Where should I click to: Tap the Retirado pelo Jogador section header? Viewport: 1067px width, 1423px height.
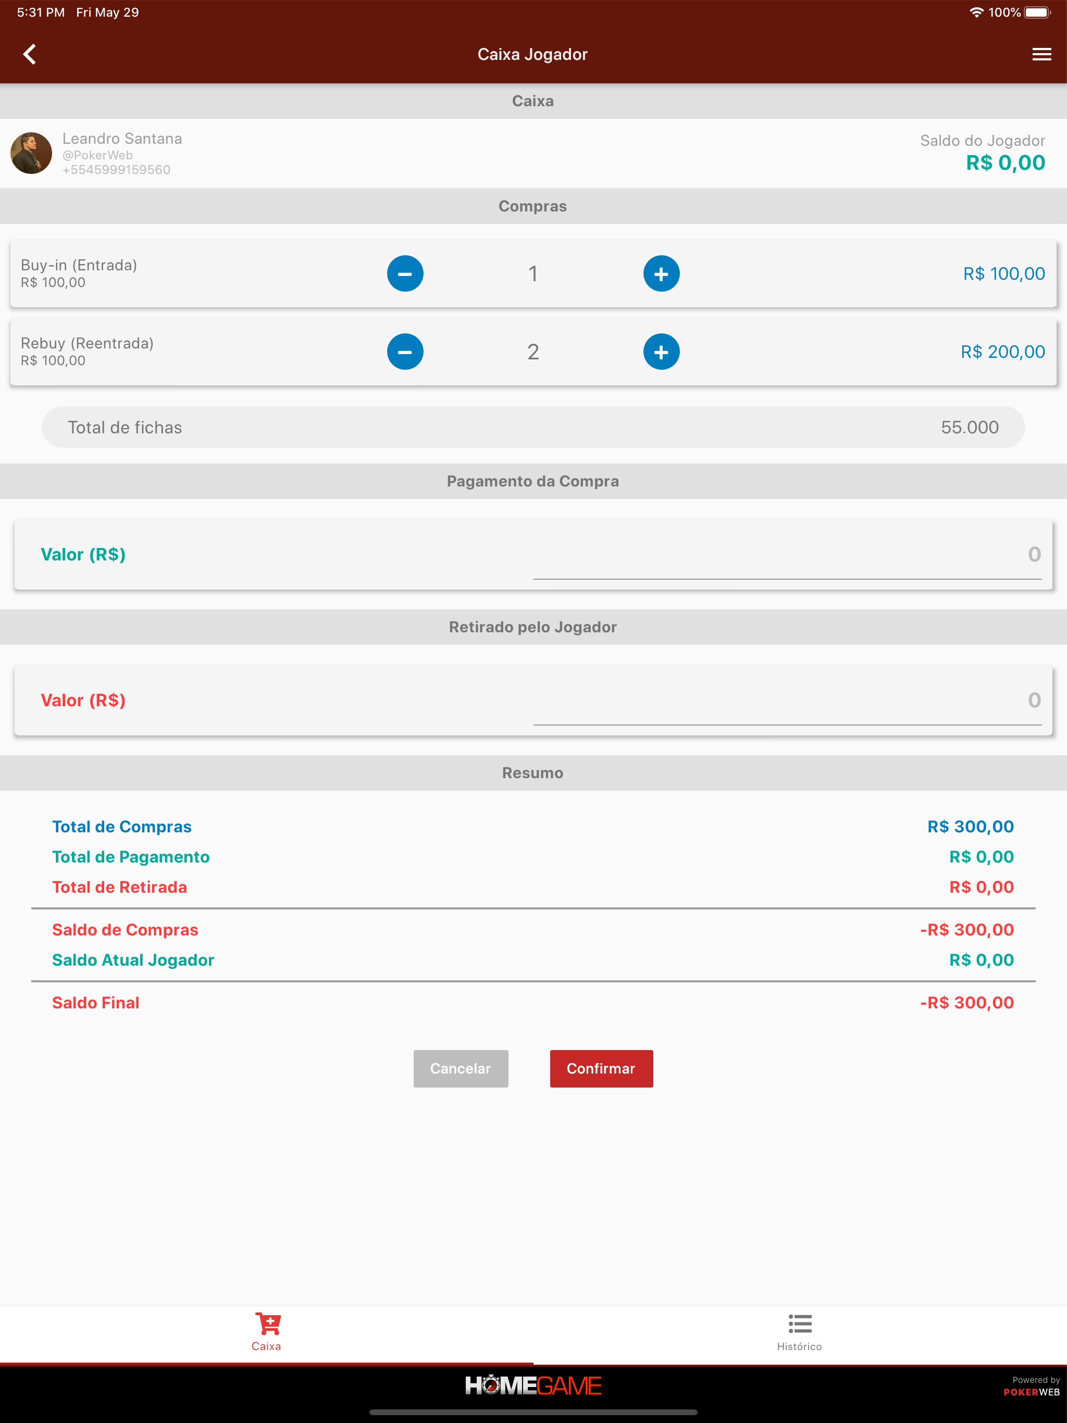(x=533, y=627)
